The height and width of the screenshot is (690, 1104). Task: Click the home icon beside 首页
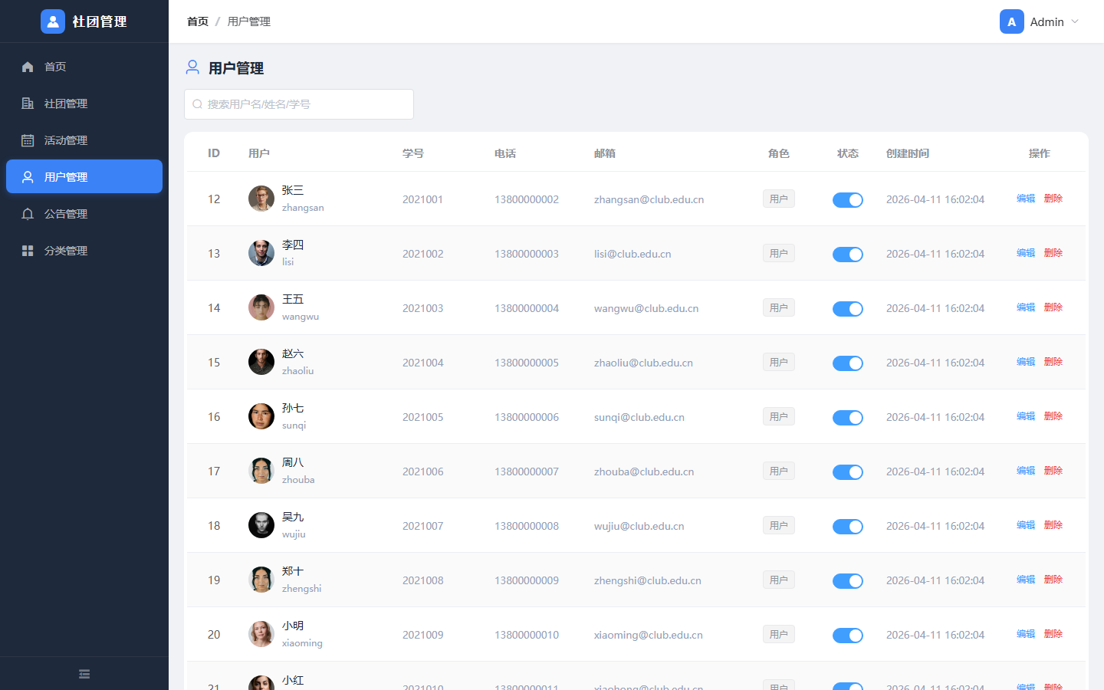tap(28, 67)
